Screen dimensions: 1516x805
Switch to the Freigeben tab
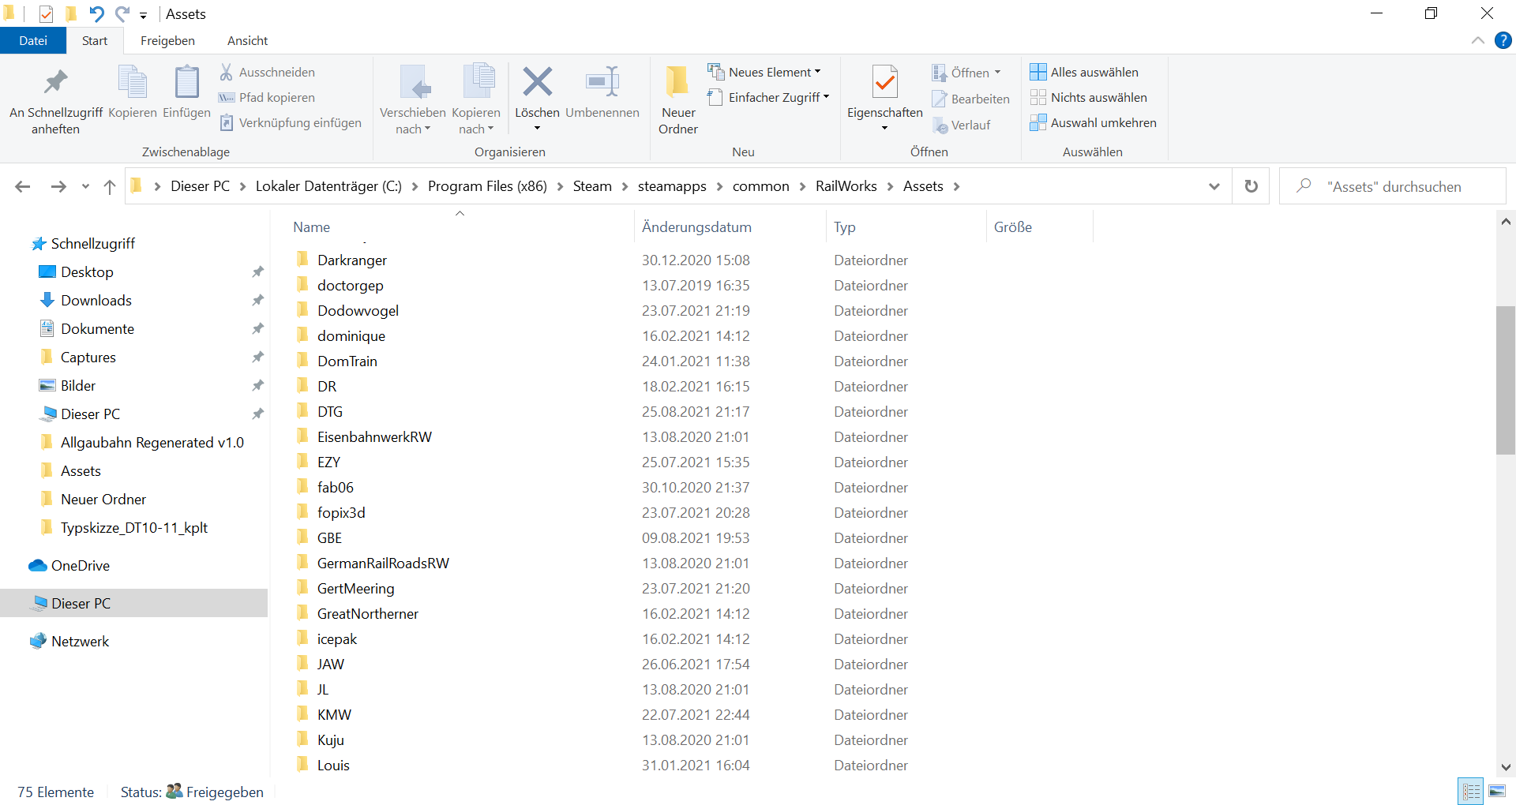167,41
